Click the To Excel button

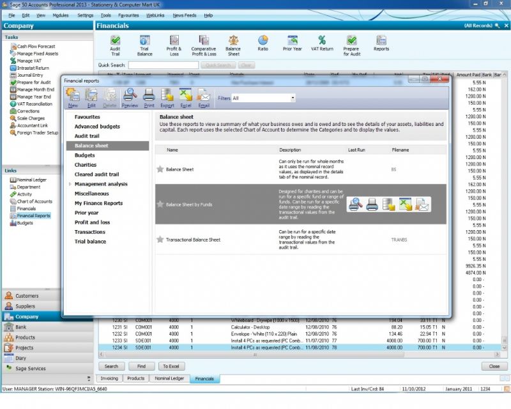(171, 366)
